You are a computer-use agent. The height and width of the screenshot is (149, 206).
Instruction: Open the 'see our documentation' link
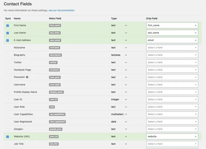coord(62,10)
